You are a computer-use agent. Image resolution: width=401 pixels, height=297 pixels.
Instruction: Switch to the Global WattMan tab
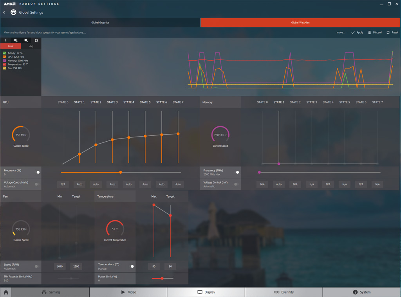pos(300,22)
